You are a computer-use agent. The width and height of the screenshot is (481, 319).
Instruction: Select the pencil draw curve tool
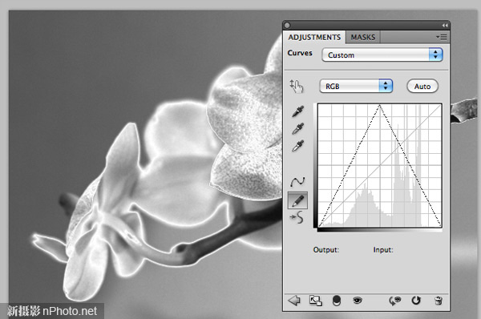297,200
